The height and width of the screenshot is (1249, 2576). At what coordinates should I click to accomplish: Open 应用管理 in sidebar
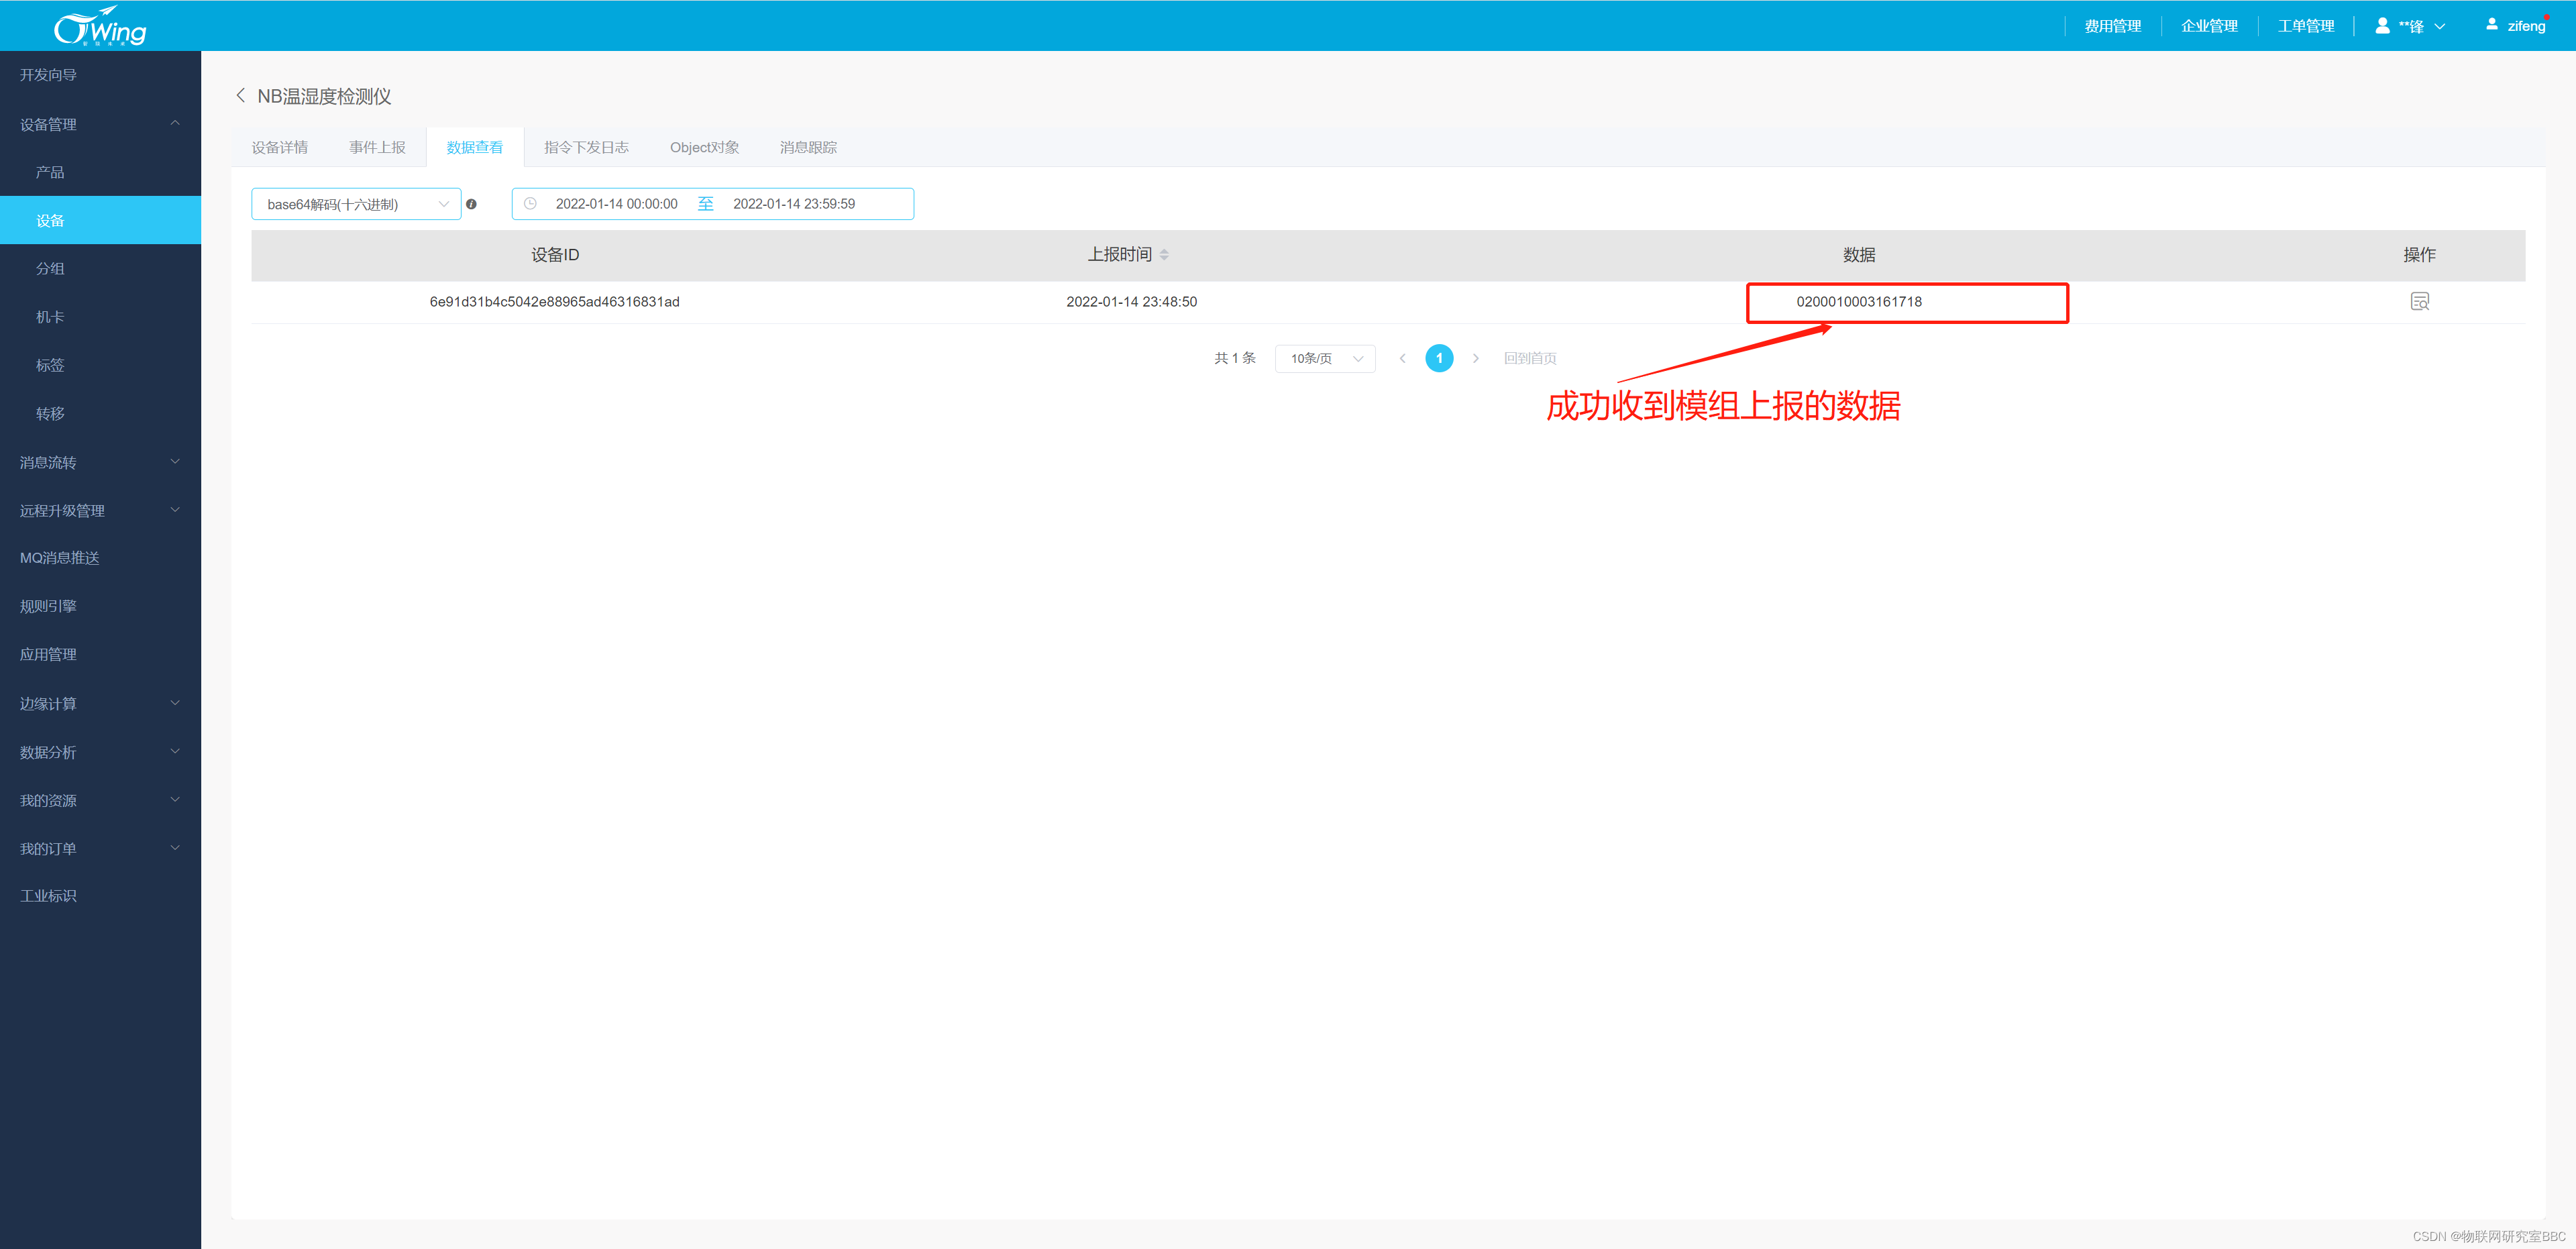[x=100, y=654]
